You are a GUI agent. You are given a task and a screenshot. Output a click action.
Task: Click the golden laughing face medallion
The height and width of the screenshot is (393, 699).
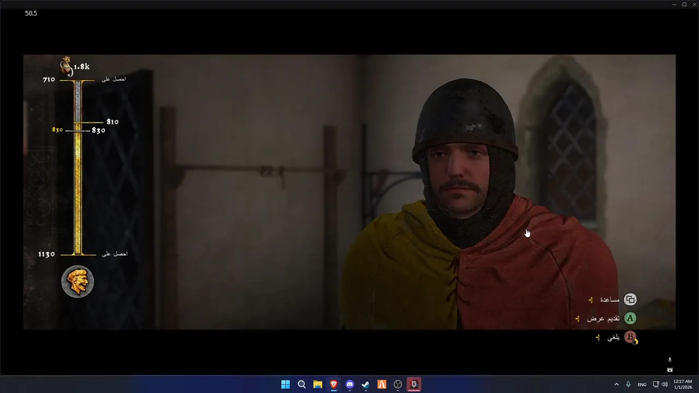[78, 282]
